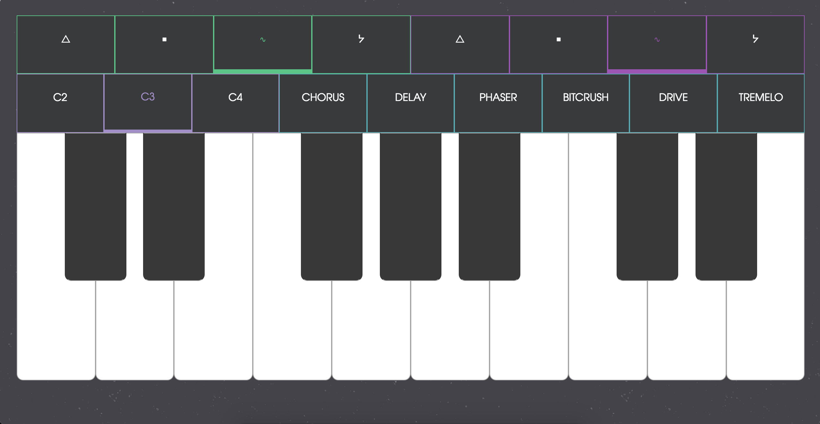Viewport: 820px width, 424px height.
Task: Play the first black piano key
Action: coord(96,207)
